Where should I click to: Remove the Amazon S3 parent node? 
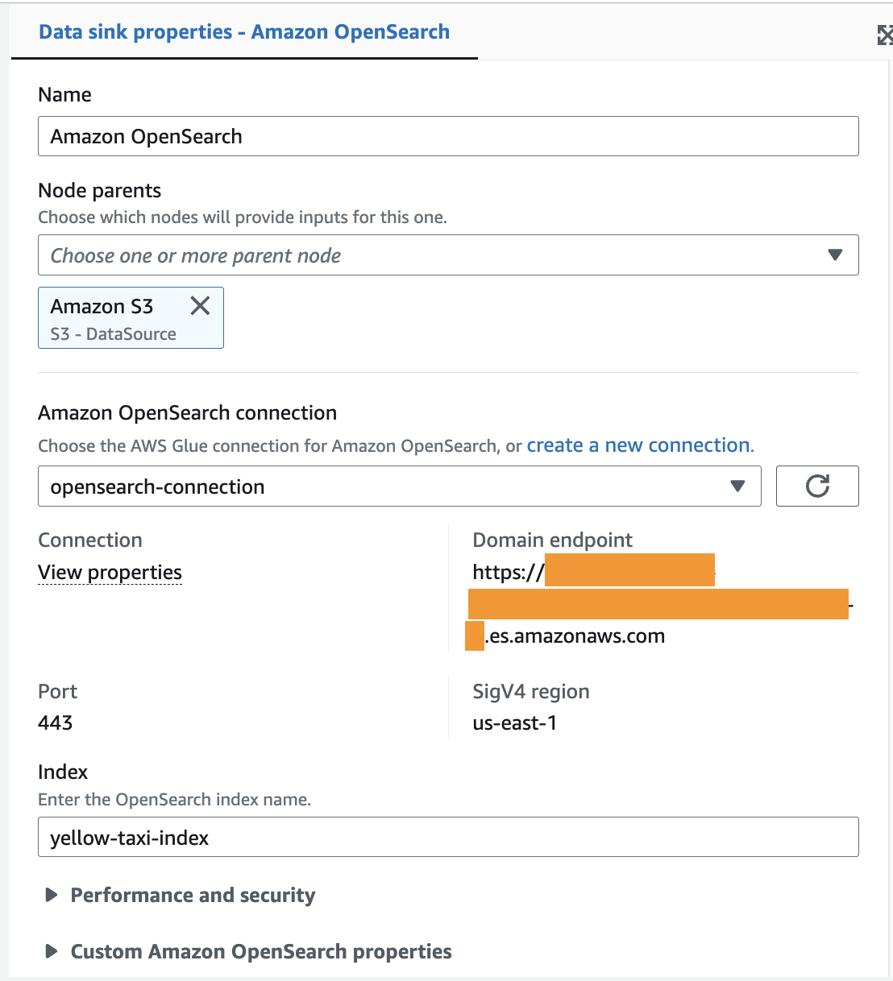point(200,305)
